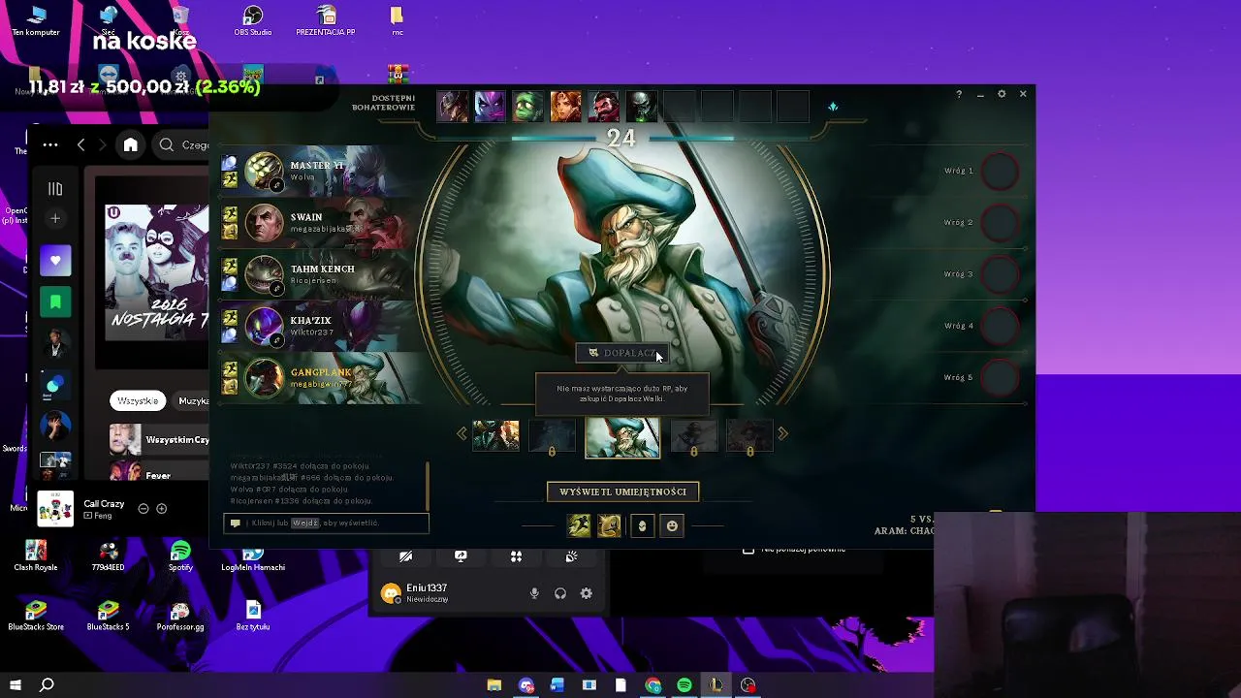The width and height of the screenshot is (1241, 698).
Task: Open Discord activities button
Action: pyautogui.click(x=516, y=556)
